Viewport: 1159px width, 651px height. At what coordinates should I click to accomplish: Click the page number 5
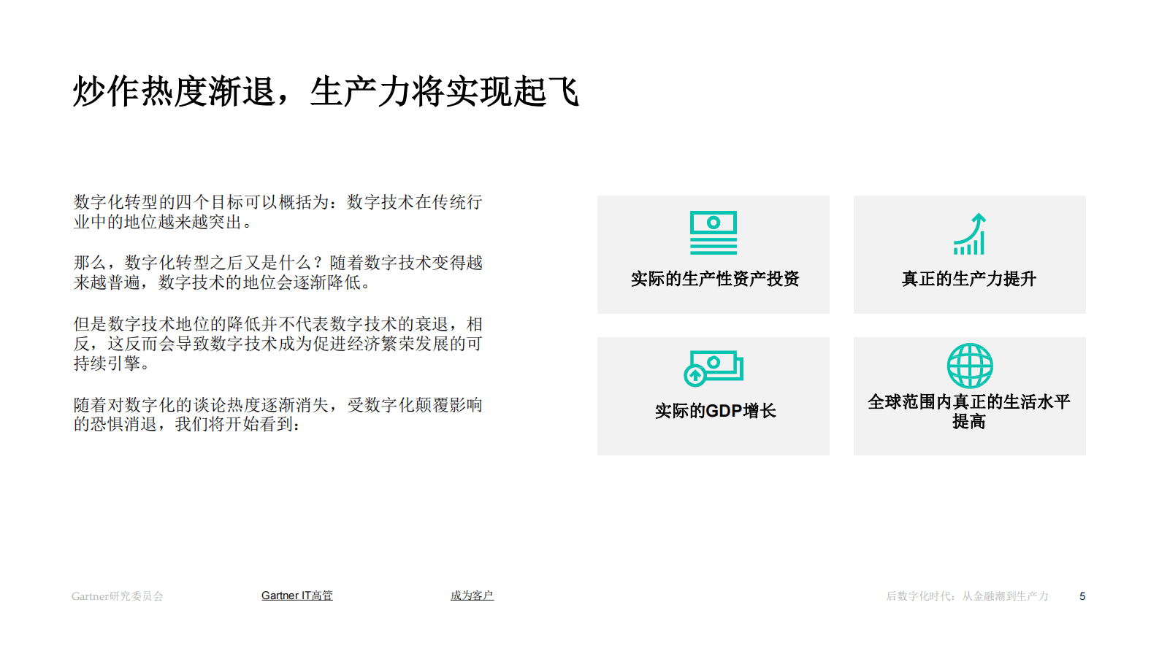(1082, 596)
